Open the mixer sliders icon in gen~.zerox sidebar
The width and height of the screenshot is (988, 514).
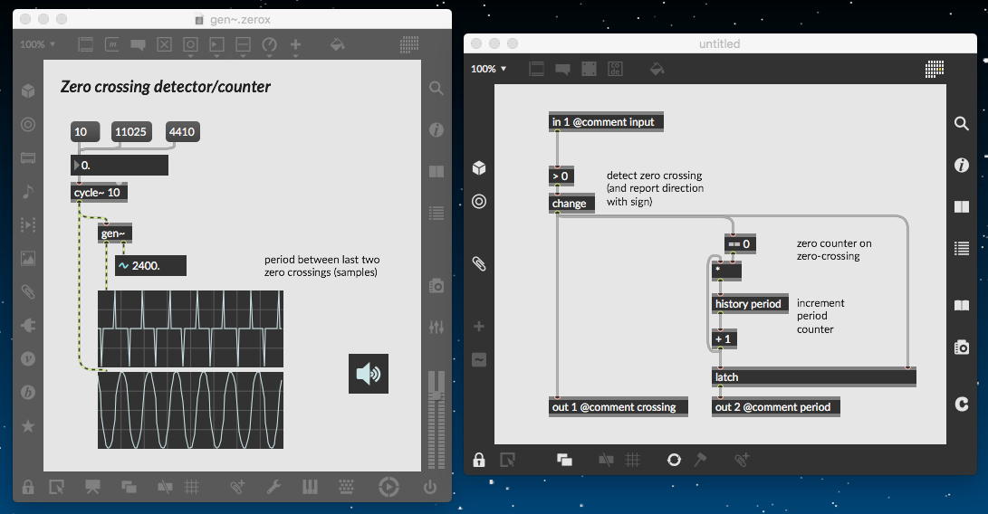coord(436,327)
